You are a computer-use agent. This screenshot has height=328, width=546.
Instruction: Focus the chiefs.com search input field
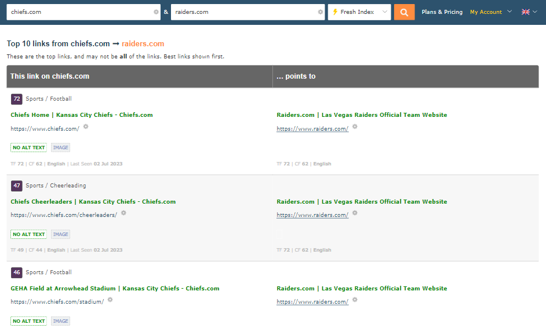[x=78, y=12]
